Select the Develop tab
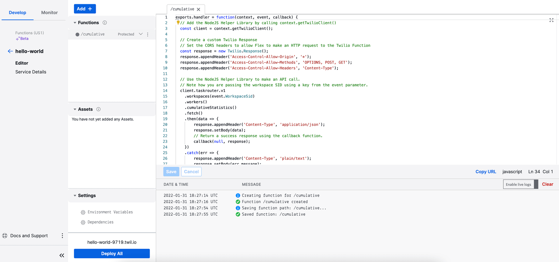The height and width of the screenshot is (262, 559). coord(17,13)
